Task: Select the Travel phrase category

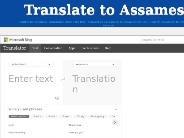Action: pyautogui.click(x=66, y=116)
